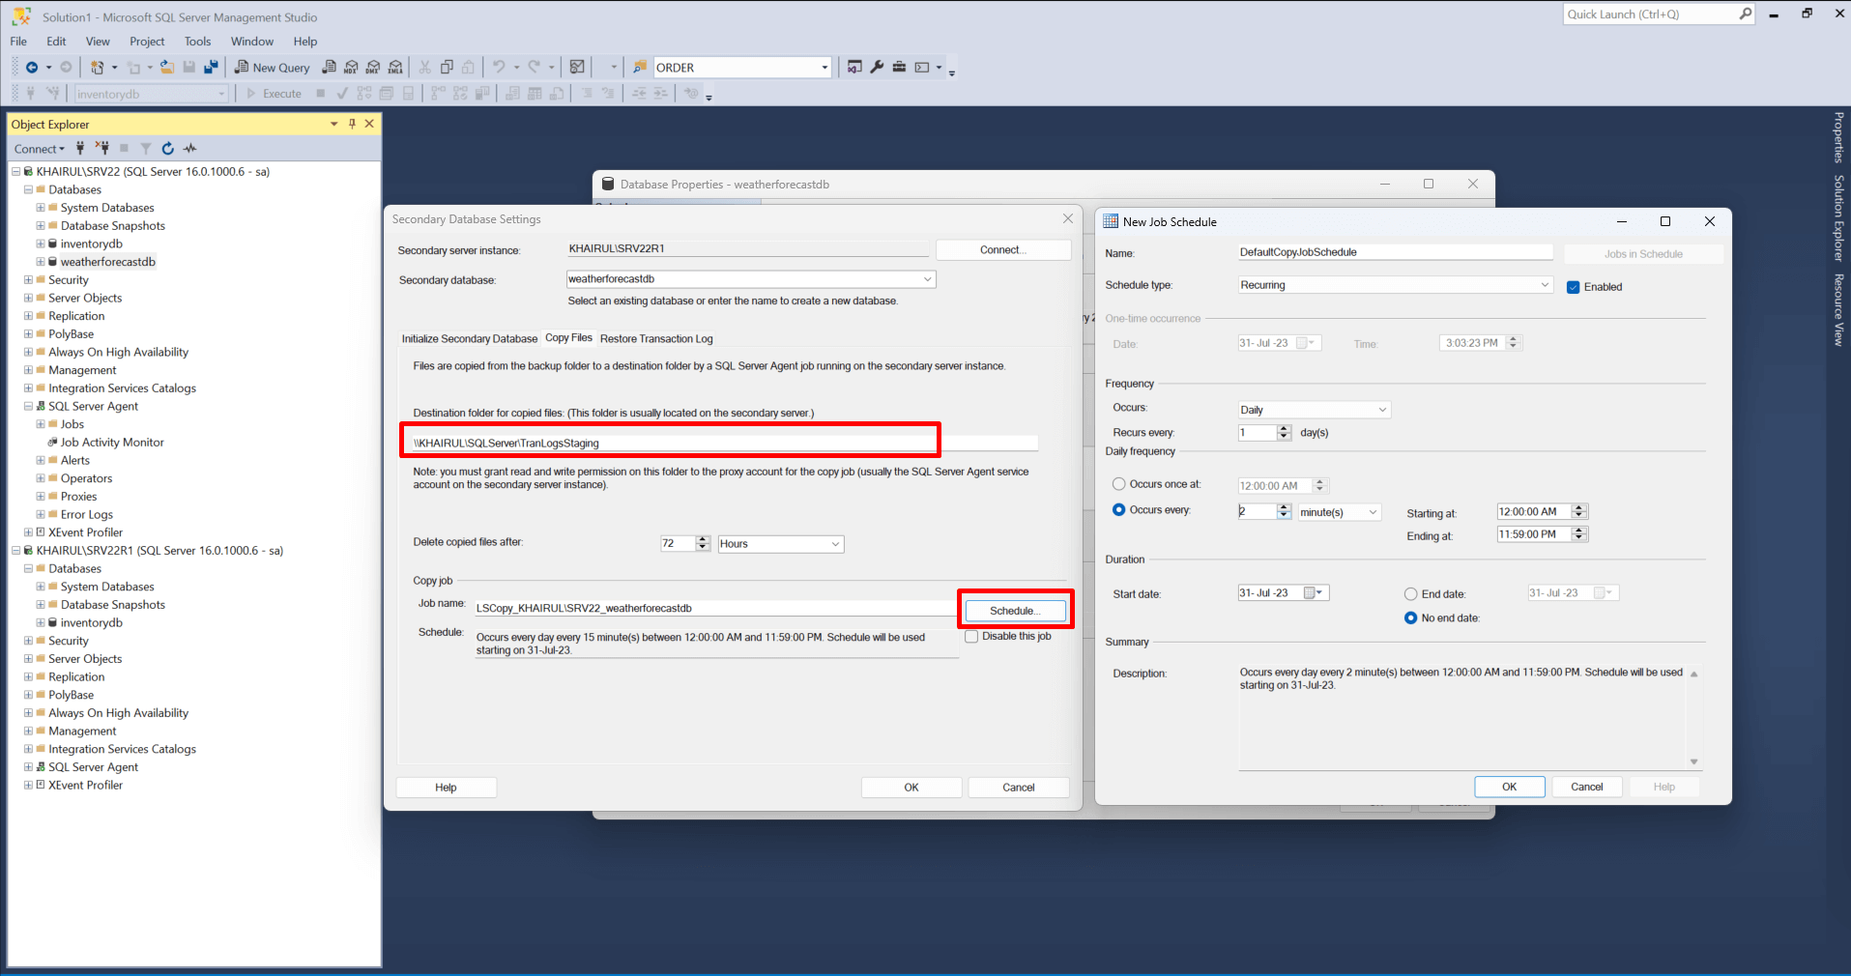The image size is (1851, 976).
Task: Choose the End date radio option
Action: (1411, 594)
